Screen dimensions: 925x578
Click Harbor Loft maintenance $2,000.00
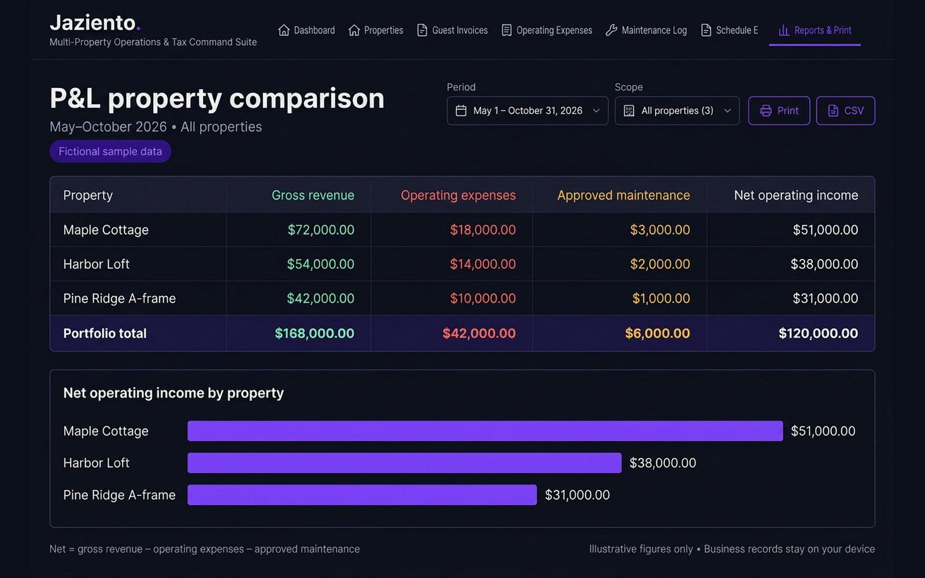660,264
